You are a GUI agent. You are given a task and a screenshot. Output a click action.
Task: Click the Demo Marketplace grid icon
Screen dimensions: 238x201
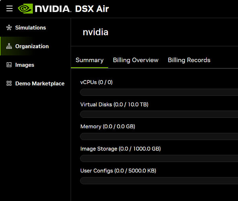[x=9, y=83]
